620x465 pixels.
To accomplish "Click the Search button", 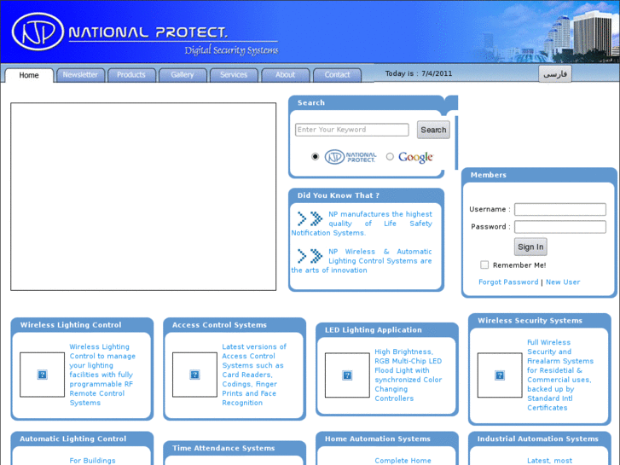I will (433, 130).
